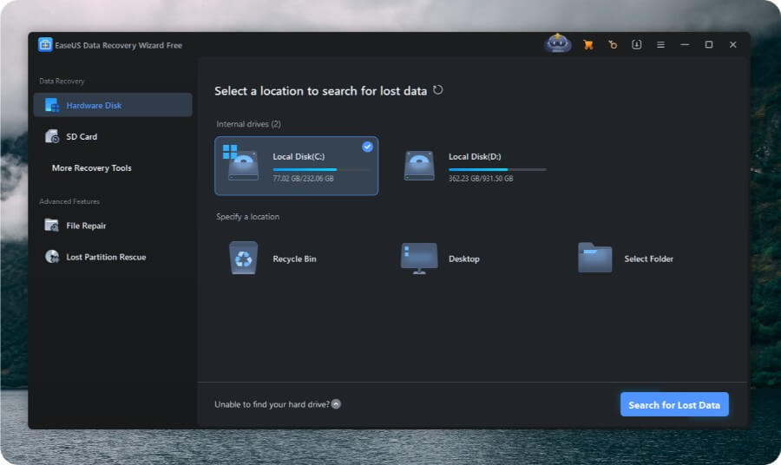
Task: Refresh the drive list
Action: coord(438,90)
